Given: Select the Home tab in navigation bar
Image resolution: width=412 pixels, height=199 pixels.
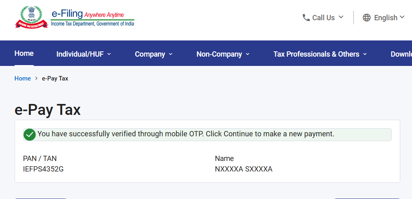Looking at the screenshot, I should pyautogui.click(x=24, y=53).
